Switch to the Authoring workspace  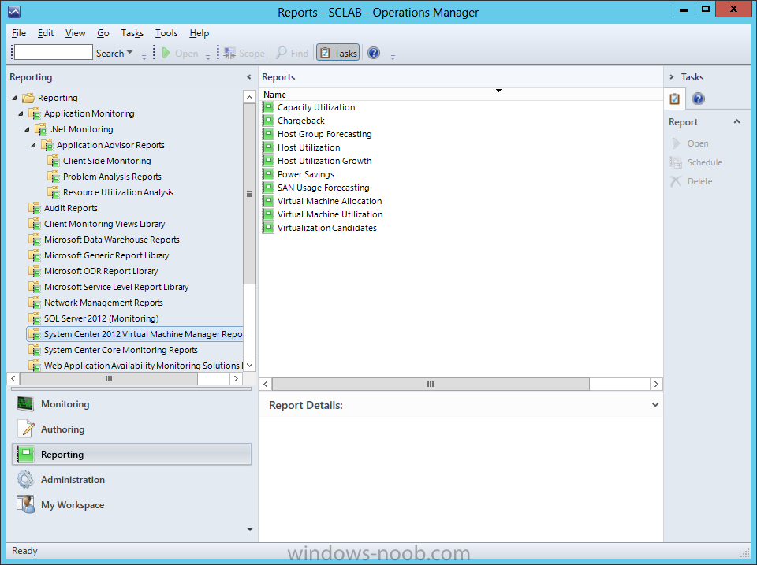(132, 429)
